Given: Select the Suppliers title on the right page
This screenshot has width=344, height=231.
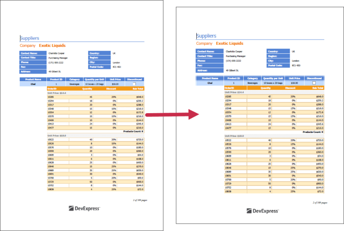Looking at the screenshot, I should point(207,36).
